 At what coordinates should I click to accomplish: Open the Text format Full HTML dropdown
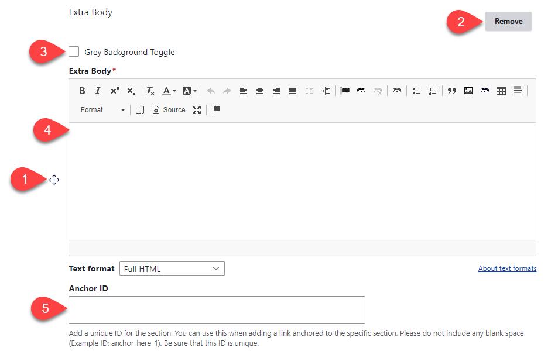point(172,269)
